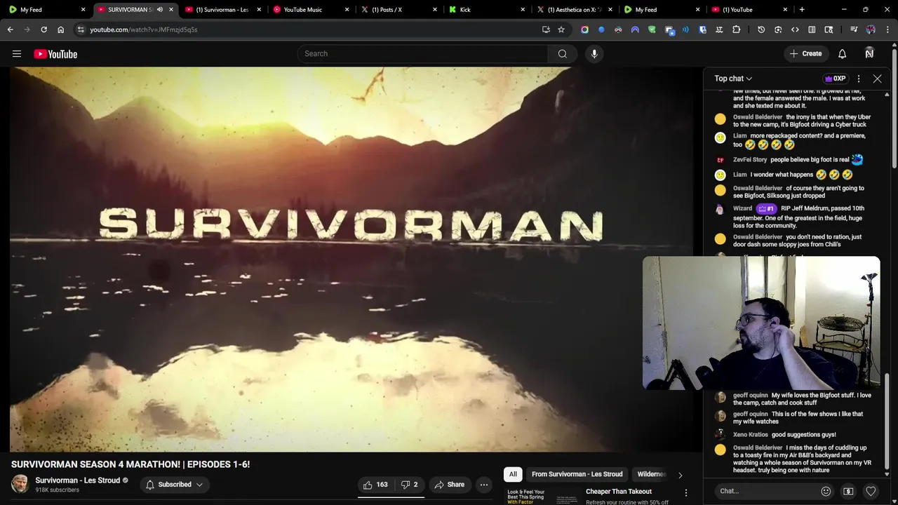Close the live chat panel
The width and height of the screenshot is (898, 505).
pos(877,79)
